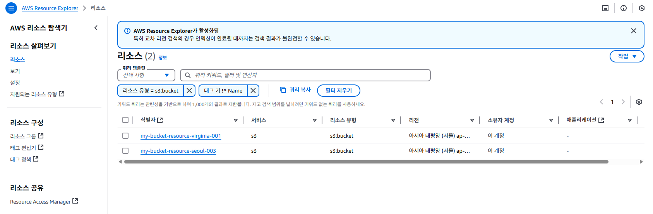Expand the 작업 actions dropdown
The height and width of the screenshot is (214, 653).
[x=627, y=56]
